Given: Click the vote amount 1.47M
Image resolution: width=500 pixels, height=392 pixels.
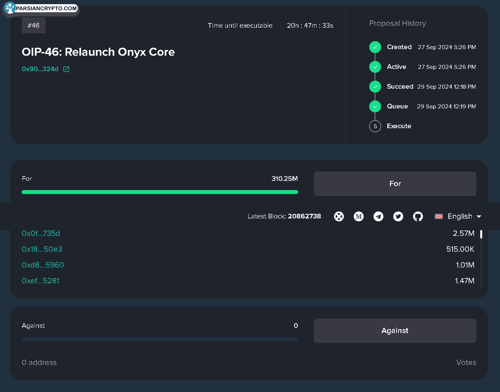Looking at the screenshot, I should [x=464, y=281].
